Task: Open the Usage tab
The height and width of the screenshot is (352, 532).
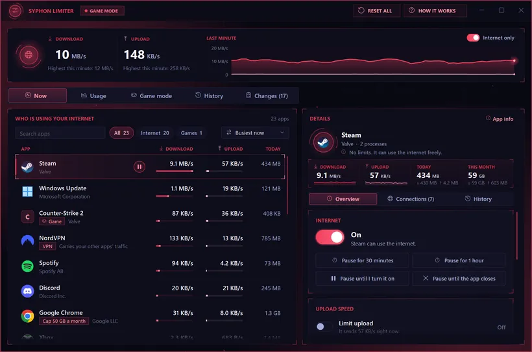Action: click(93, 96)
